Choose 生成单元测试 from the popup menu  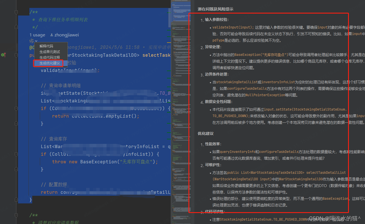(50, 52)
